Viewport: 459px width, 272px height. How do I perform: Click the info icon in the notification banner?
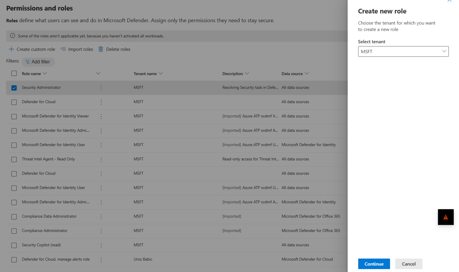(13, 36)
